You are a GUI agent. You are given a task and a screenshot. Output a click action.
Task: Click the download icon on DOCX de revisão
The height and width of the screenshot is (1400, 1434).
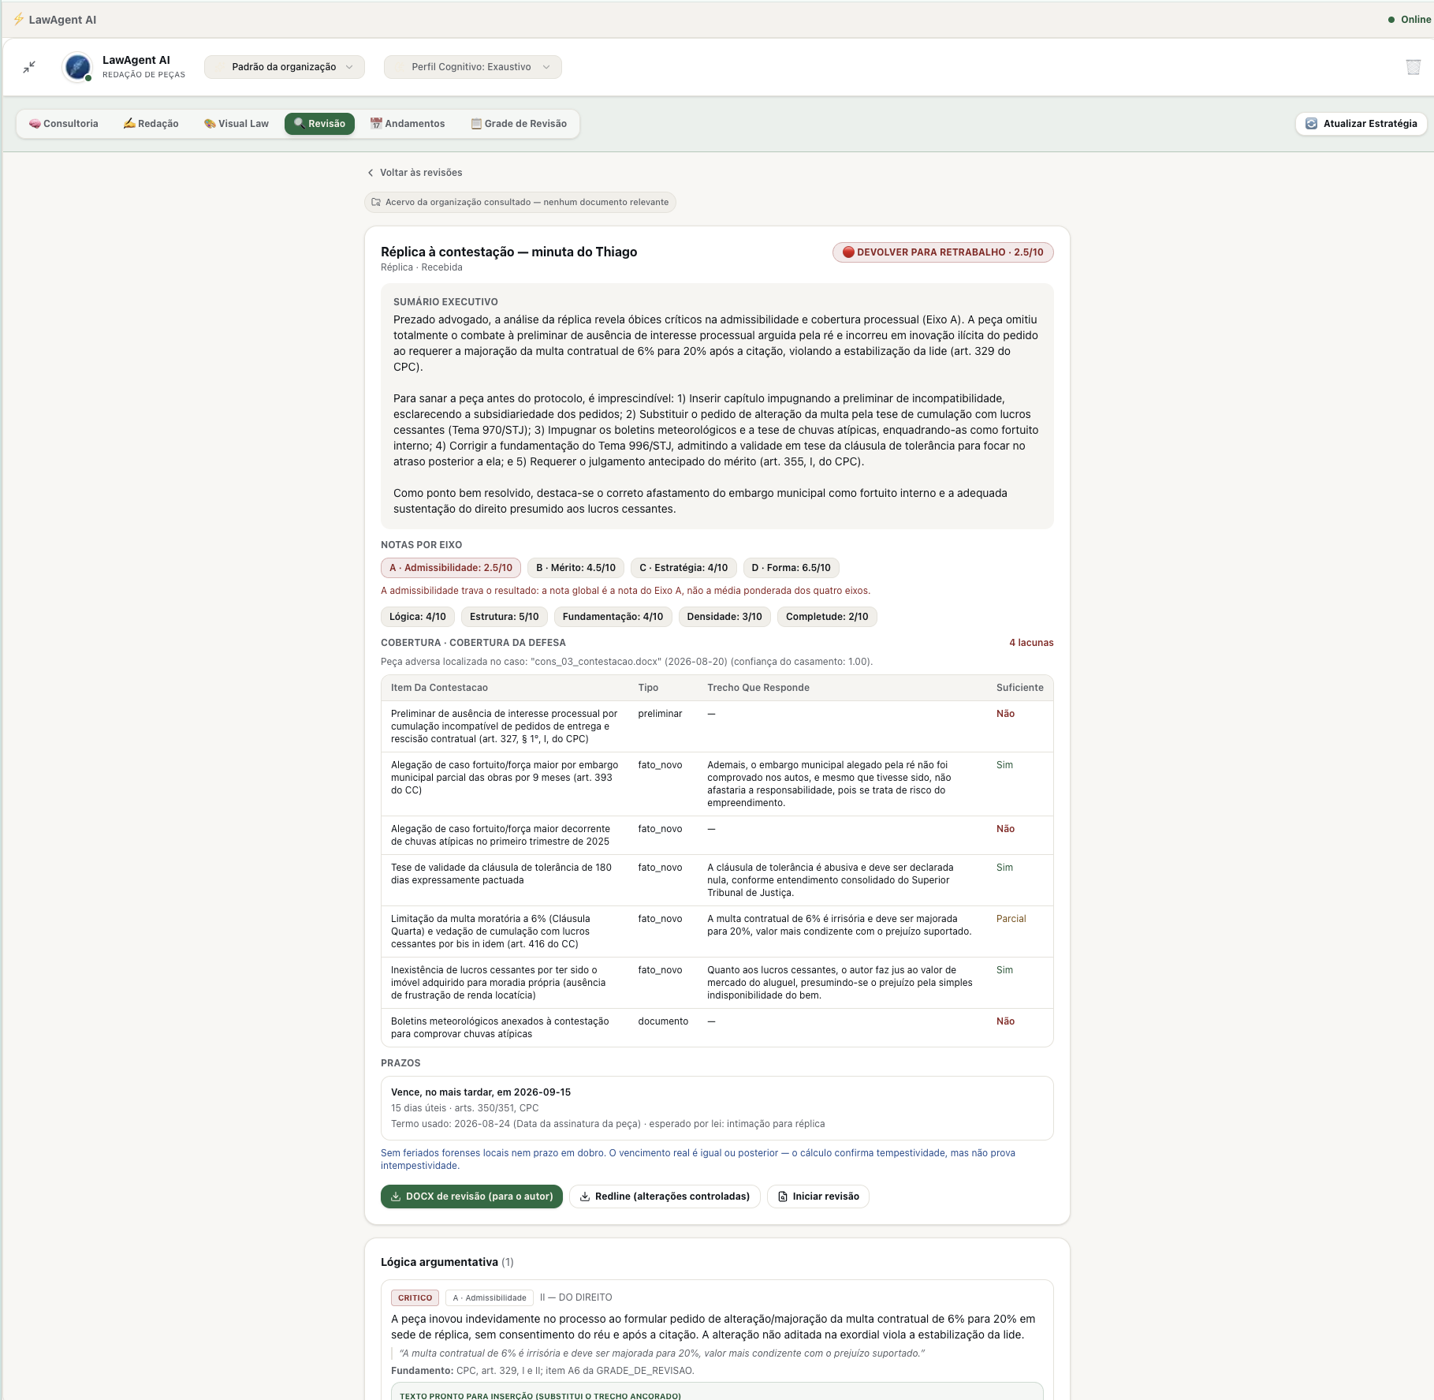(x=396, y=1197)
